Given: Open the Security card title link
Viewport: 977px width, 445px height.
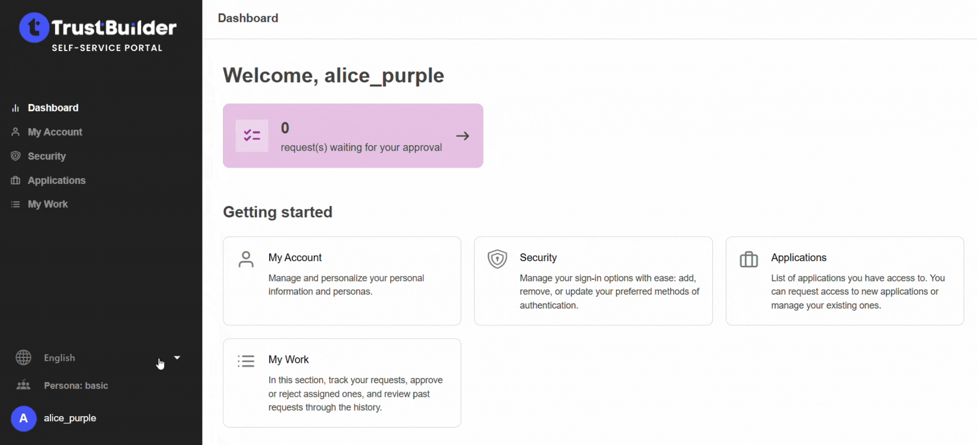Looking at the screenshot, I should (x=538, y=258).
